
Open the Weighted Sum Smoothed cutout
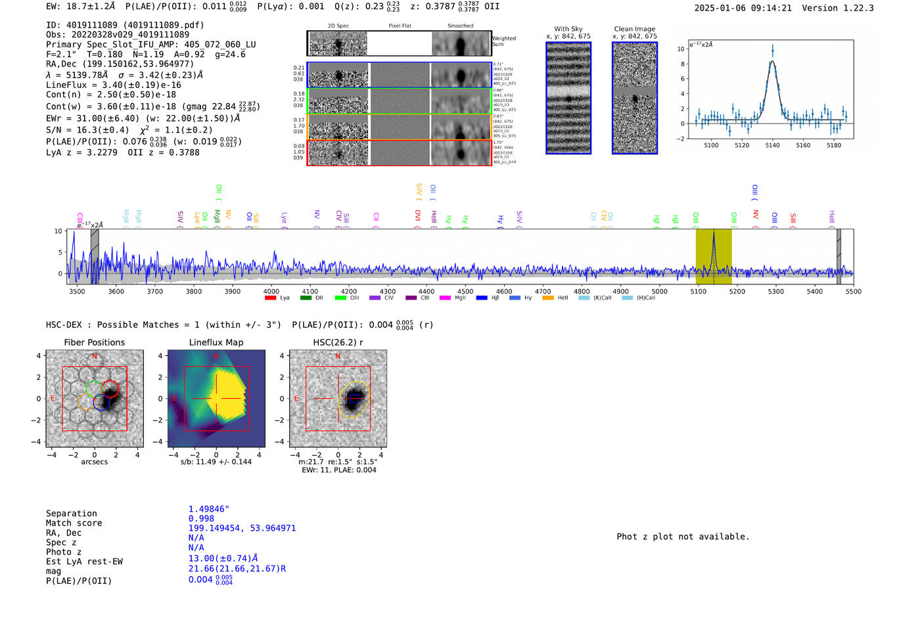(461, 43)
